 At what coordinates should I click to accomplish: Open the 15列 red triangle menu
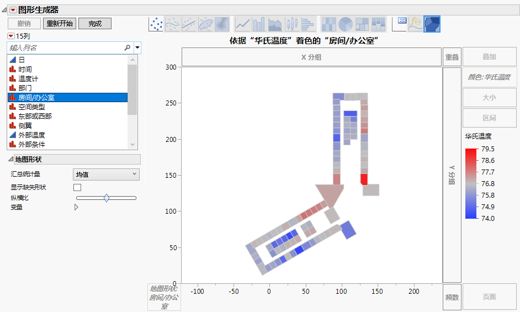[x=11, y=36]
